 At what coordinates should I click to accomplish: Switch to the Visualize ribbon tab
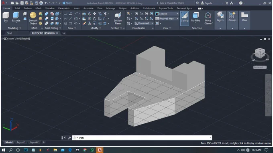click(50, 8)
